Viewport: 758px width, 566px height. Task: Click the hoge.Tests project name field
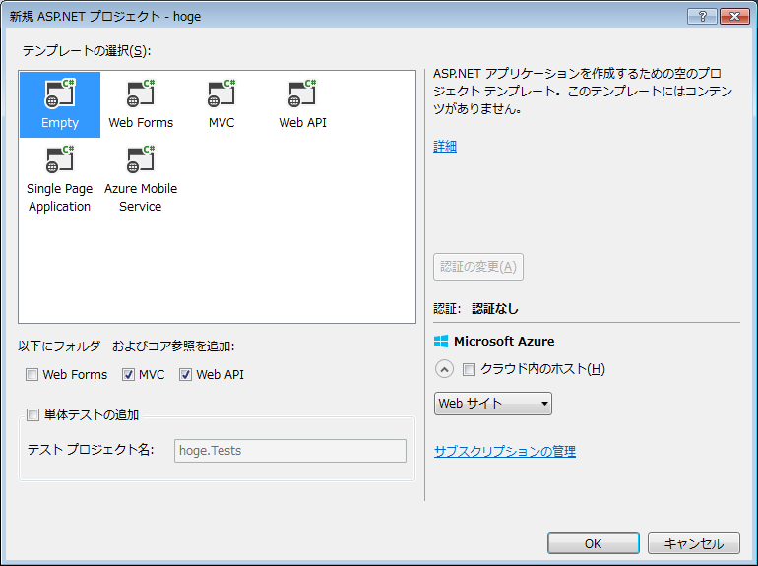click(x=289, y=451)
